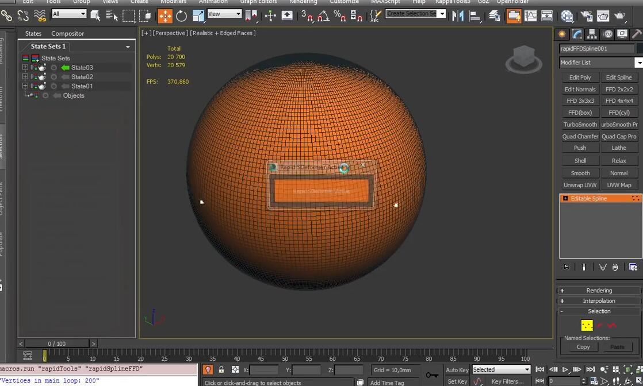Open the Schematic View
Viewport: 643px width, 386px height.
547,16
